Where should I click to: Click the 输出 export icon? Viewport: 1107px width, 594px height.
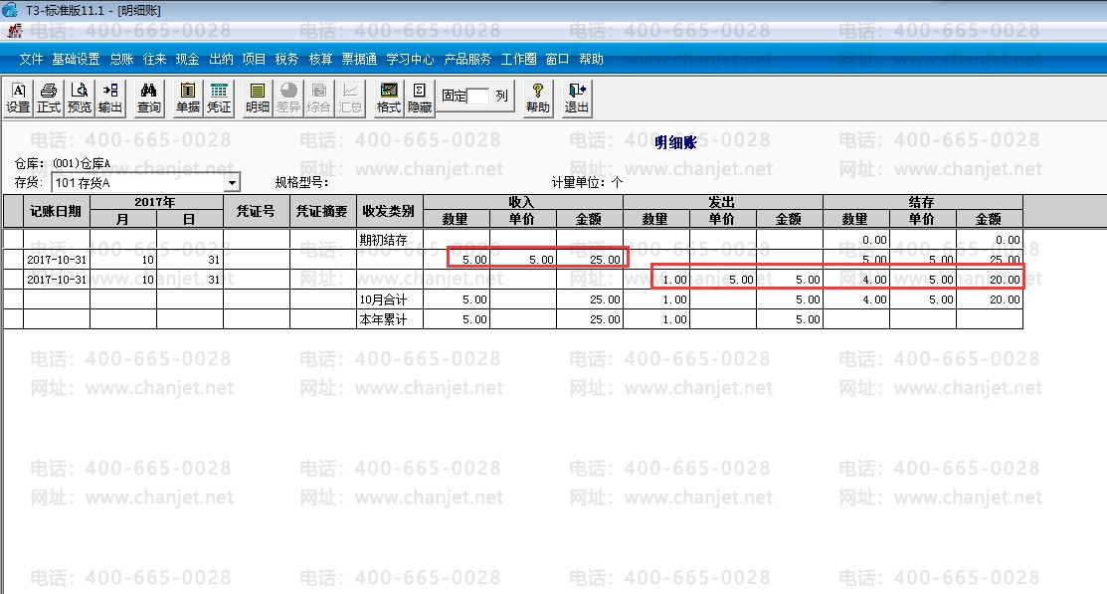110,99
